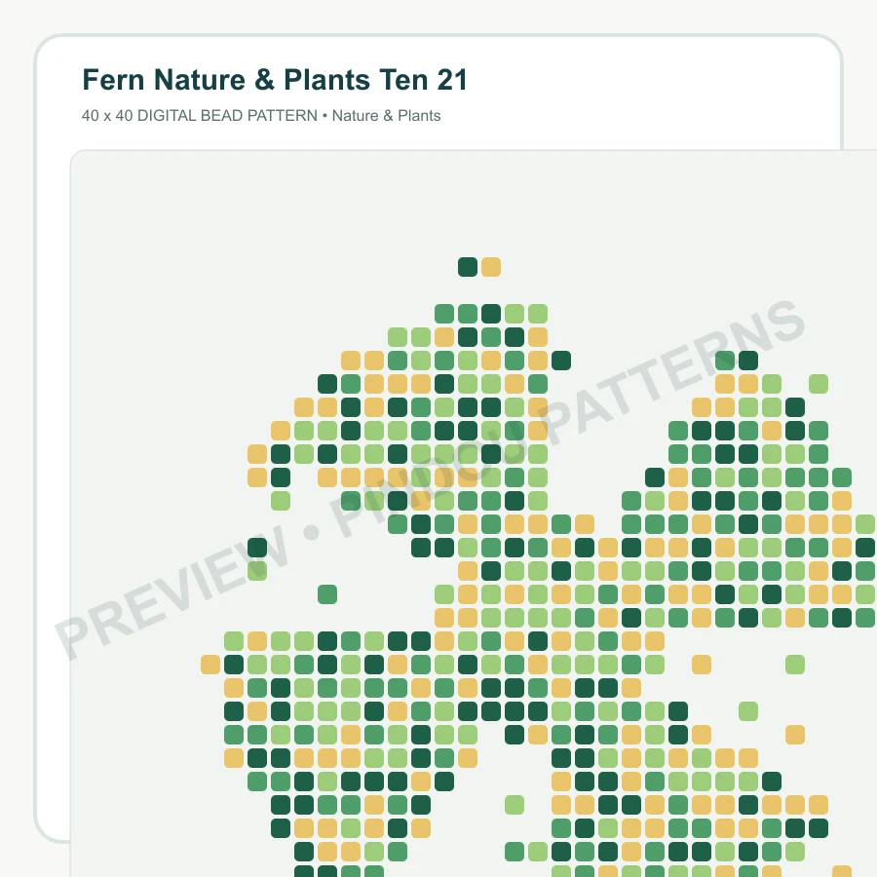Open the "Nature & Plants" category label

pos(386,116)
